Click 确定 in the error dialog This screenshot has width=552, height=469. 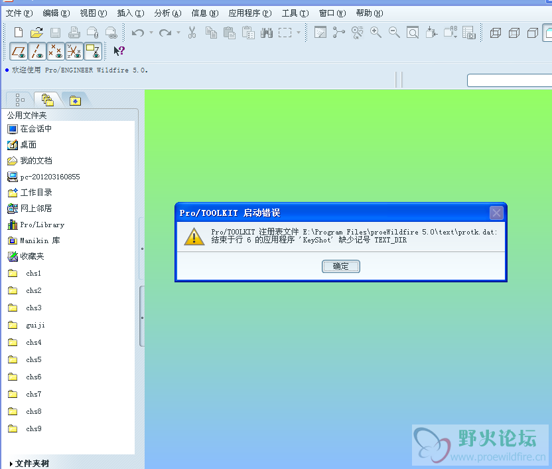[x=341, y=266]
